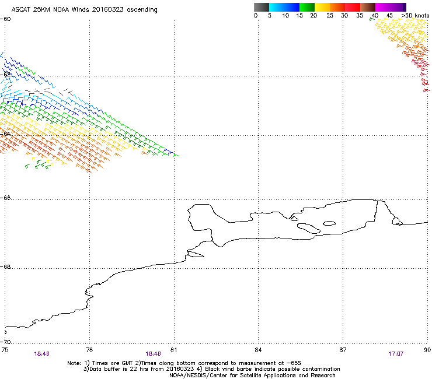Click the '30' label under the color bar
The width and height of the screenshot is (432, 379).
[344, 16]
